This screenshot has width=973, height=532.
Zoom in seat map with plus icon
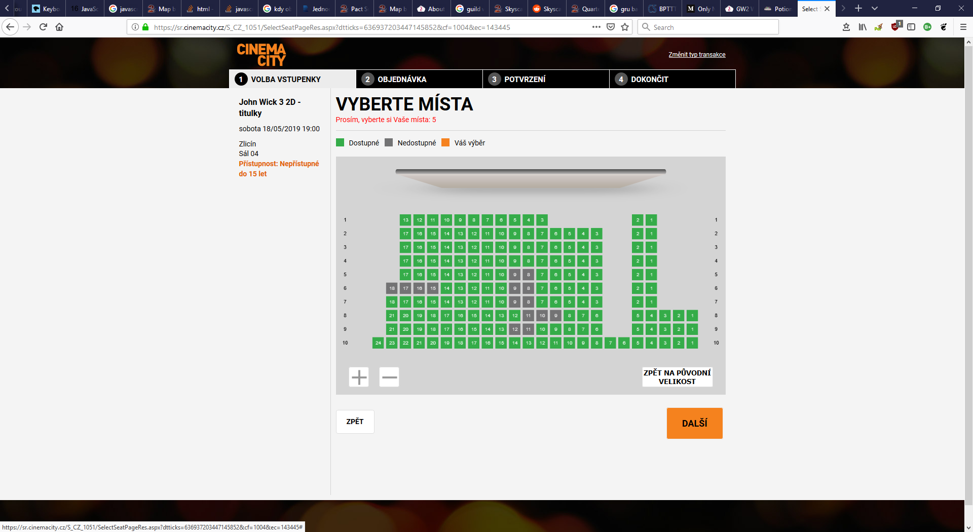pos(359,377)
